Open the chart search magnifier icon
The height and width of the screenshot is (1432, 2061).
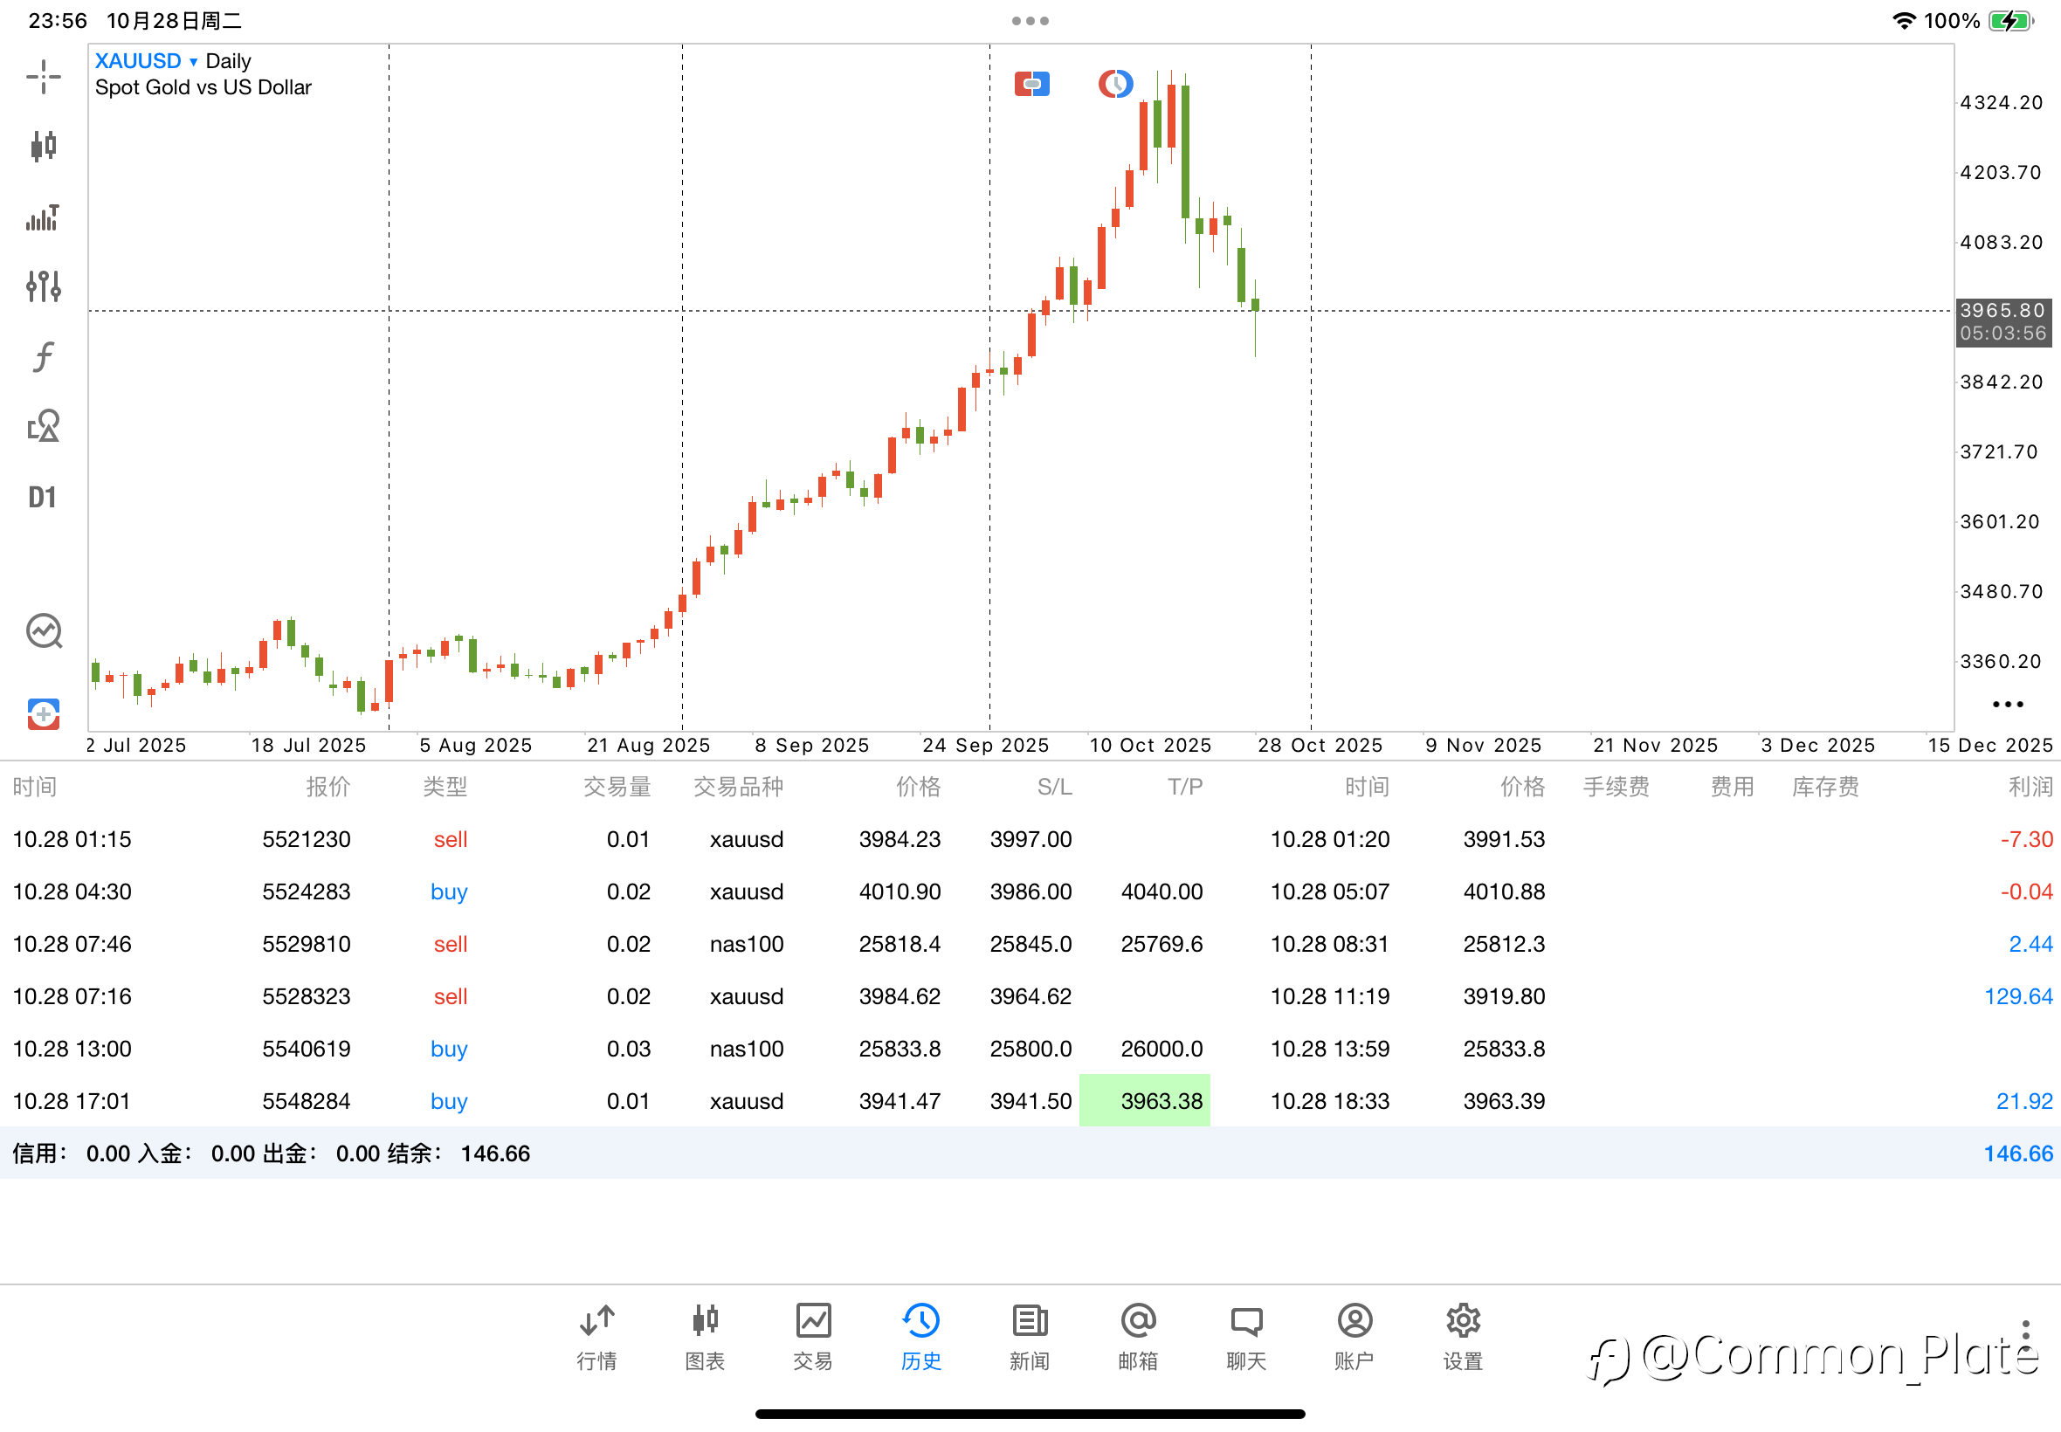point(43,630)
